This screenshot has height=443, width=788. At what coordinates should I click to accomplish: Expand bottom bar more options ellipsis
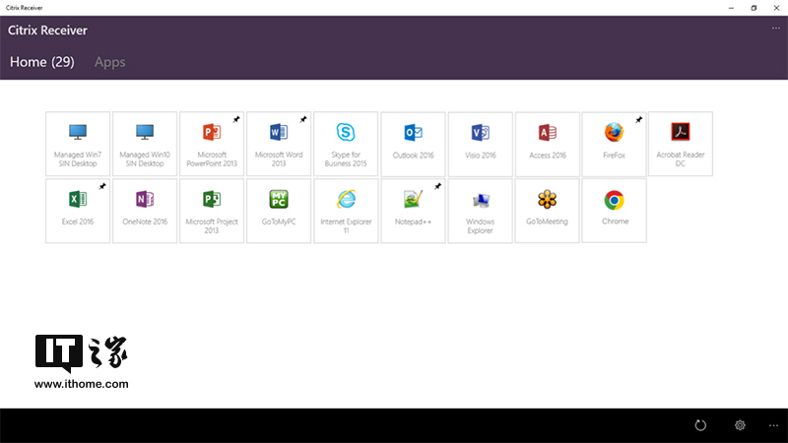773,425
